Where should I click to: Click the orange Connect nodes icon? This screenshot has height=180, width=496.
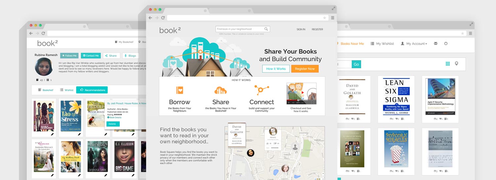262,90
